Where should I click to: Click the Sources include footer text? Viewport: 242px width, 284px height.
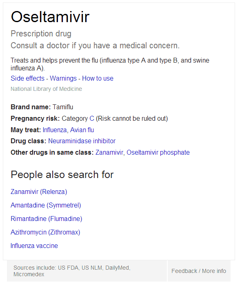[72, 271]
